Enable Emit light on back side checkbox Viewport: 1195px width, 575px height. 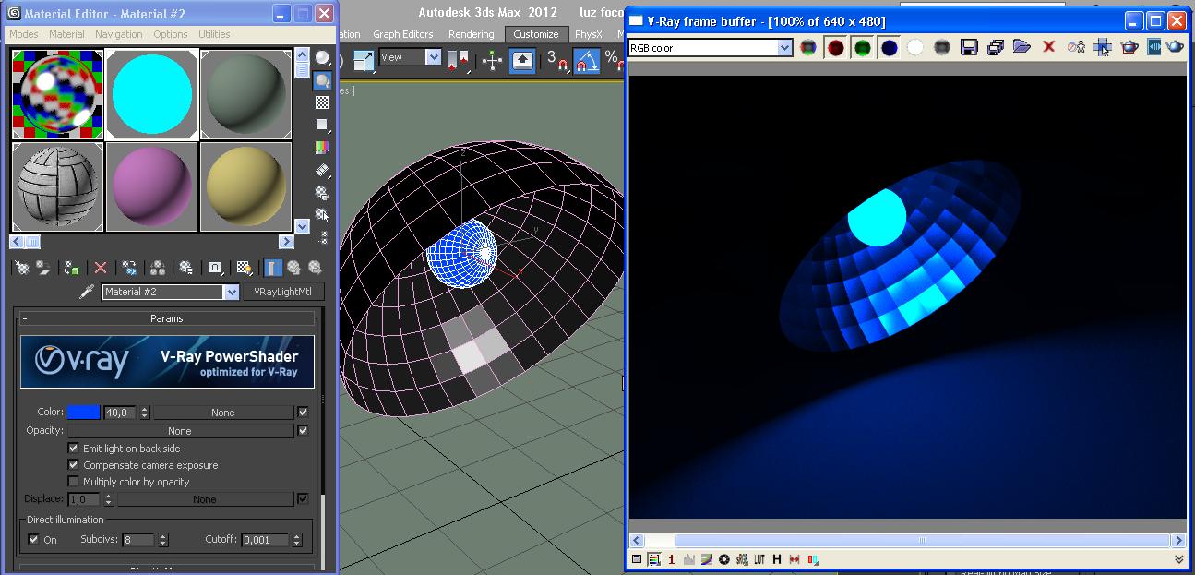click(74, 448)
